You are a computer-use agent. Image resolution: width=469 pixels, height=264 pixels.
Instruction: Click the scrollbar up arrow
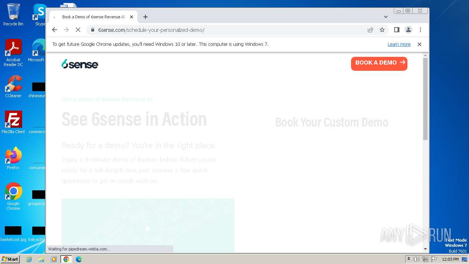click(425, 55)
